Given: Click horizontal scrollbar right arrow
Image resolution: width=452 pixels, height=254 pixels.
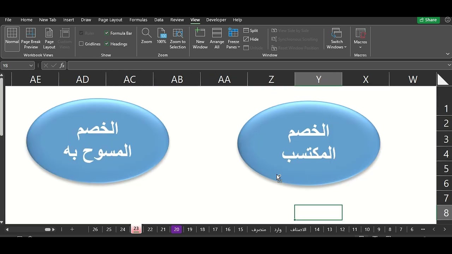Looking at the screenshot, I should 53,229.
